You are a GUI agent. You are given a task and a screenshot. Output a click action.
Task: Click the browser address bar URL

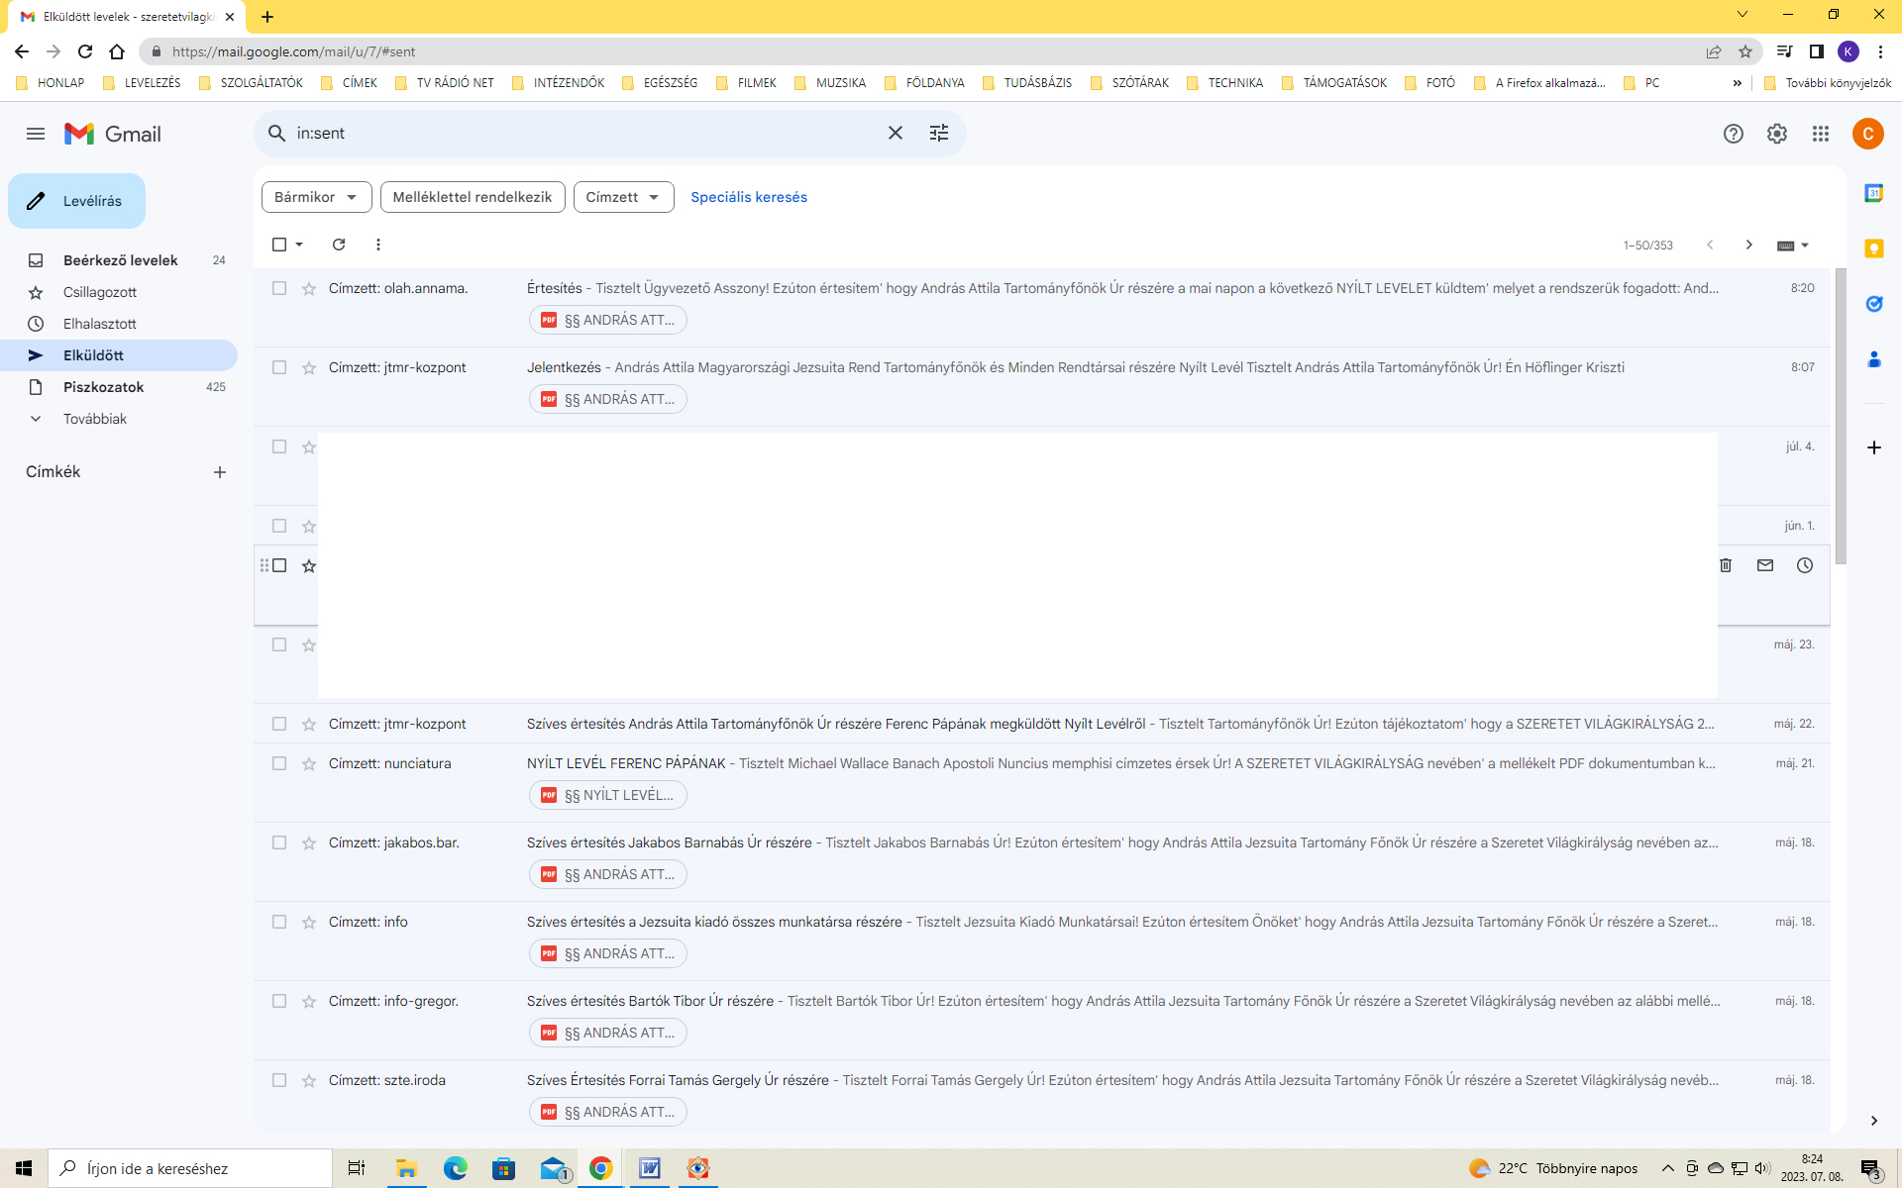pos(293,51)
